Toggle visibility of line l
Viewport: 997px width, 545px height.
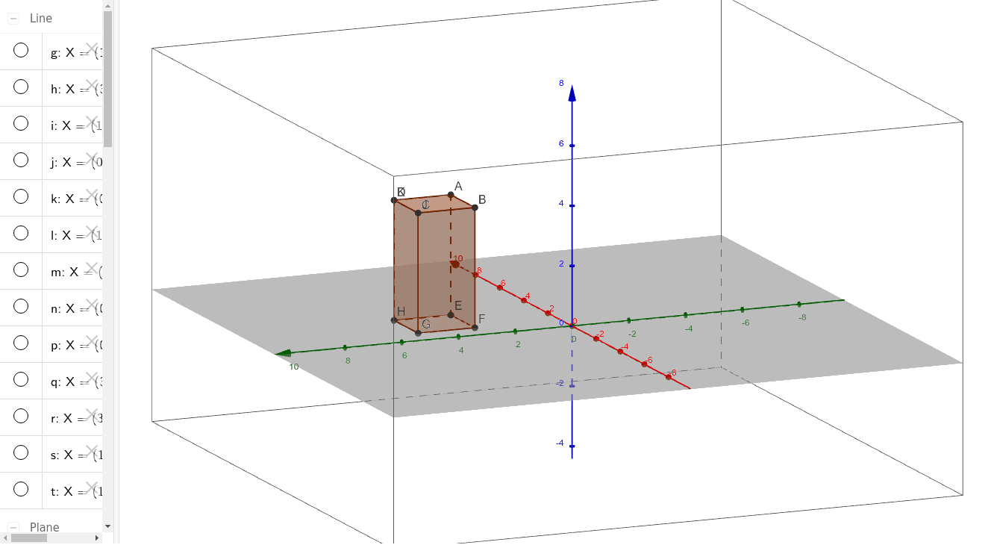coord(20,233)
